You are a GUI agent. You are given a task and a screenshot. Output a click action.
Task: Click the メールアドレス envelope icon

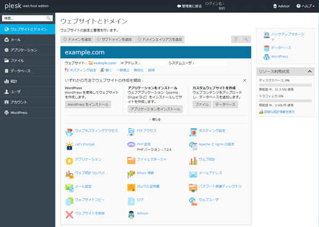tap(193, 174)
